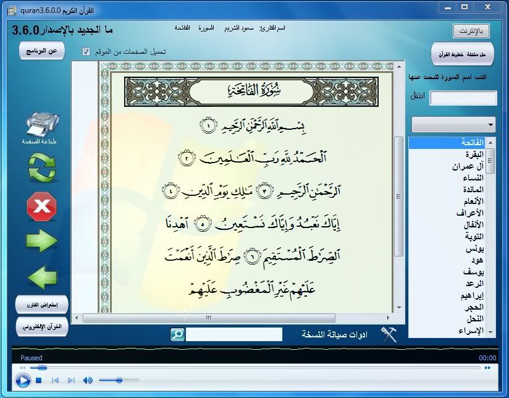The image size is (509, 398).
Task: Click the surah list scroll up arrow
Action: pos(490,143)
